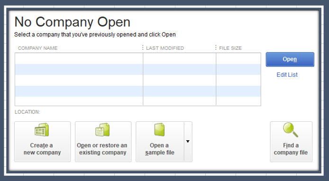Screen dimensions: 329x181
Task: Click the Open a sample file icon
Action: (x=159, y=130)
